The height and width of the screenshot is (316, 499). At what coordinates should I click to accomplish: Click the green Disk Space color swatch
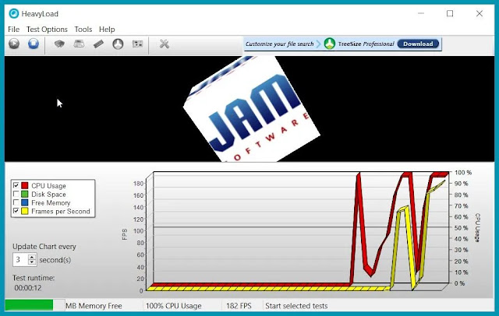point(24,194)
